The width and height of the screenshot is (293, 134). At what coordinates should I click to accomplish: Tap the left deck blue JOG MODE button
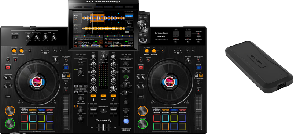[x=66, y=68]
